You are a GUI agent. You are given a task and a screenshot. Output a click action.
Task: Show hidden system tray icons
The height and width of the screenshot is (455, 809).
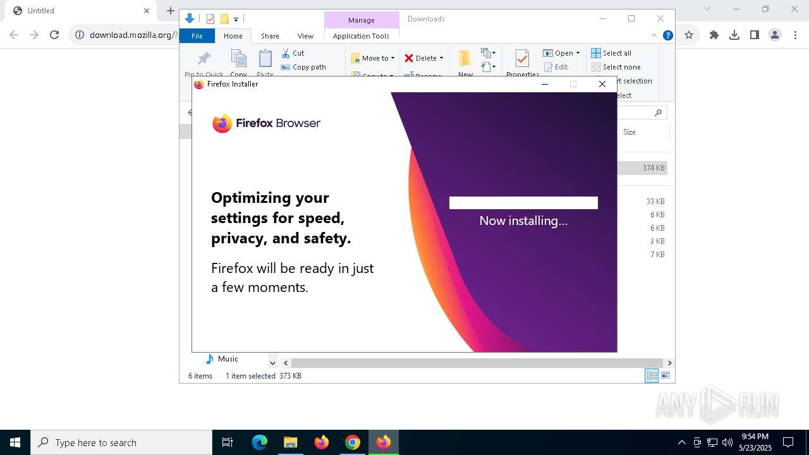click(x=681, y=442)
